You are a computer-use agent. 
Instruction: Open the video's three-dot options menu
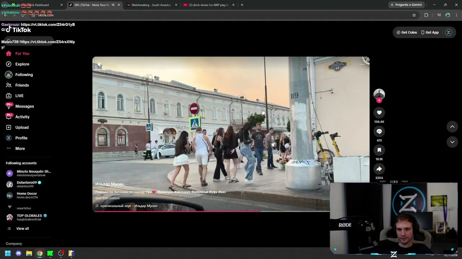point(362,64)
